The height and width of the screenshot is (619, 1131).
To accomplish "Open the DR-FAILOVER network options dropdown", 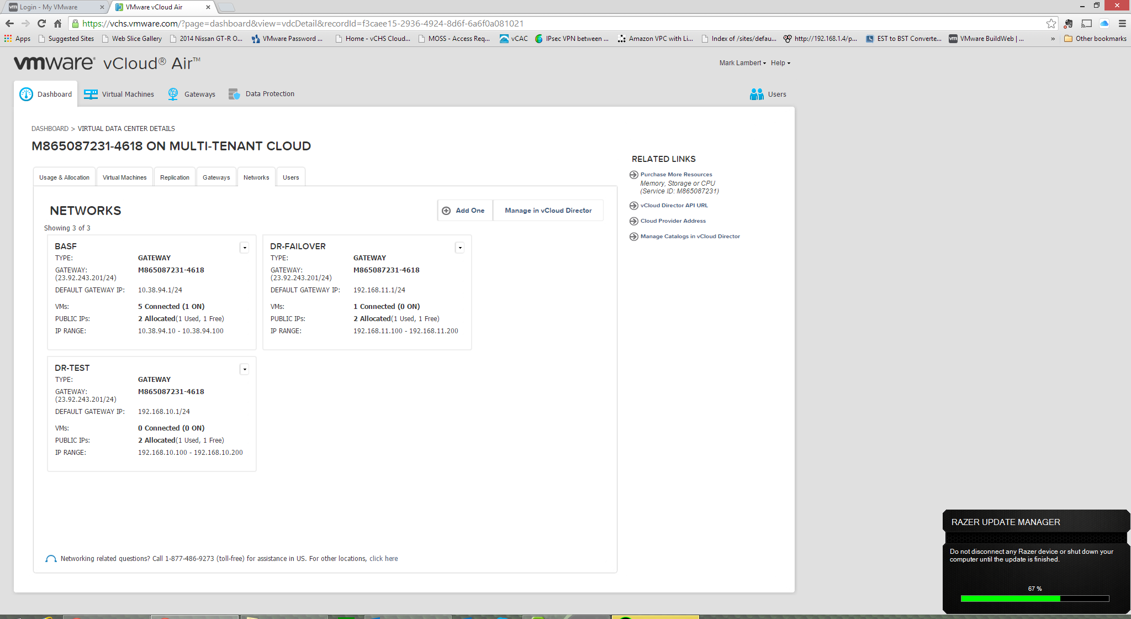I will click(x=459, y=248).
